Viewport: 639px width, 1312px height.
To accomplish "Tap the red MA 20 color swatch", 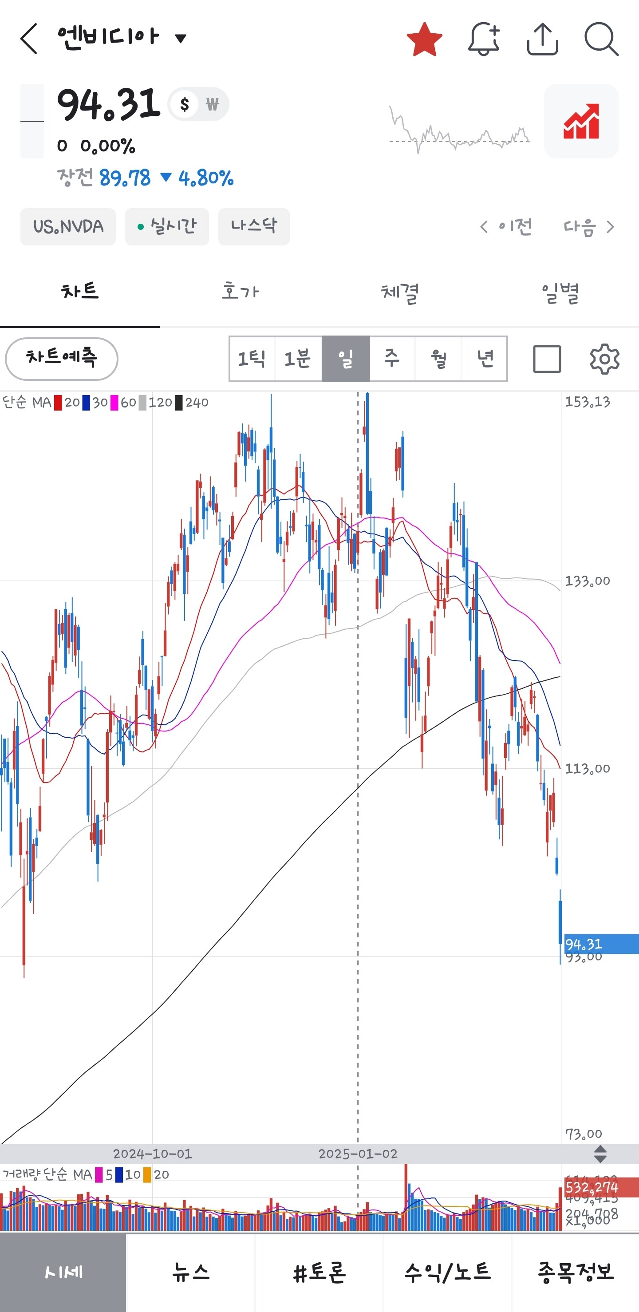I will point(58,403).
